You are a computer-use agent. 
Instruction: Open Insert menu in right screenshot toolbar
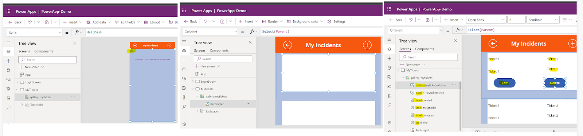[454, 20]
